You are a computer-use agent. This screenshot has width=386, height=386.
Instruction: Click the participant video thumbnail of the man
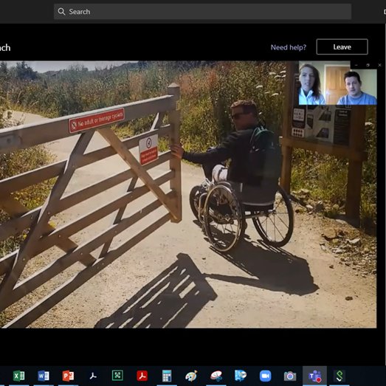click(x=356, y=87)
